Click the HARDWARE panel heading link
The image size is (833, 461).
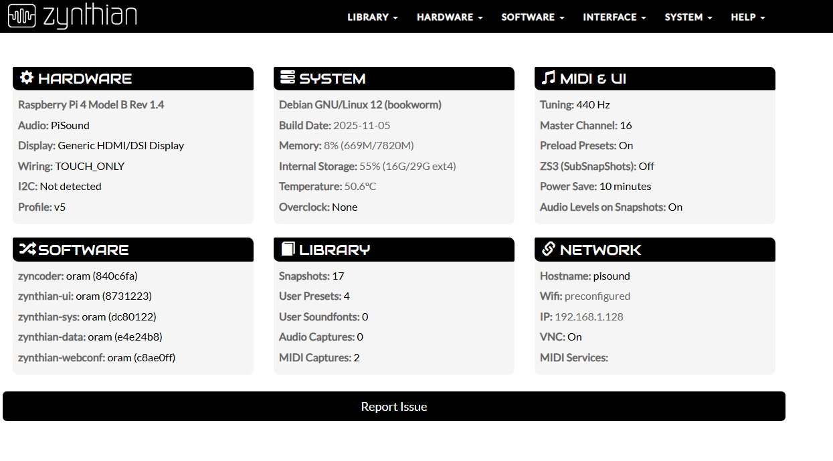(x=85, y=79)
